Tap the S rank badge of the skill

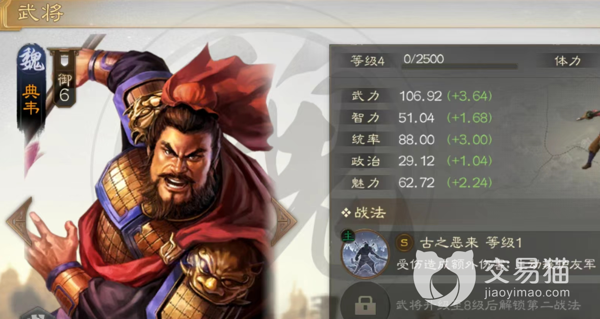coord(404,243)
